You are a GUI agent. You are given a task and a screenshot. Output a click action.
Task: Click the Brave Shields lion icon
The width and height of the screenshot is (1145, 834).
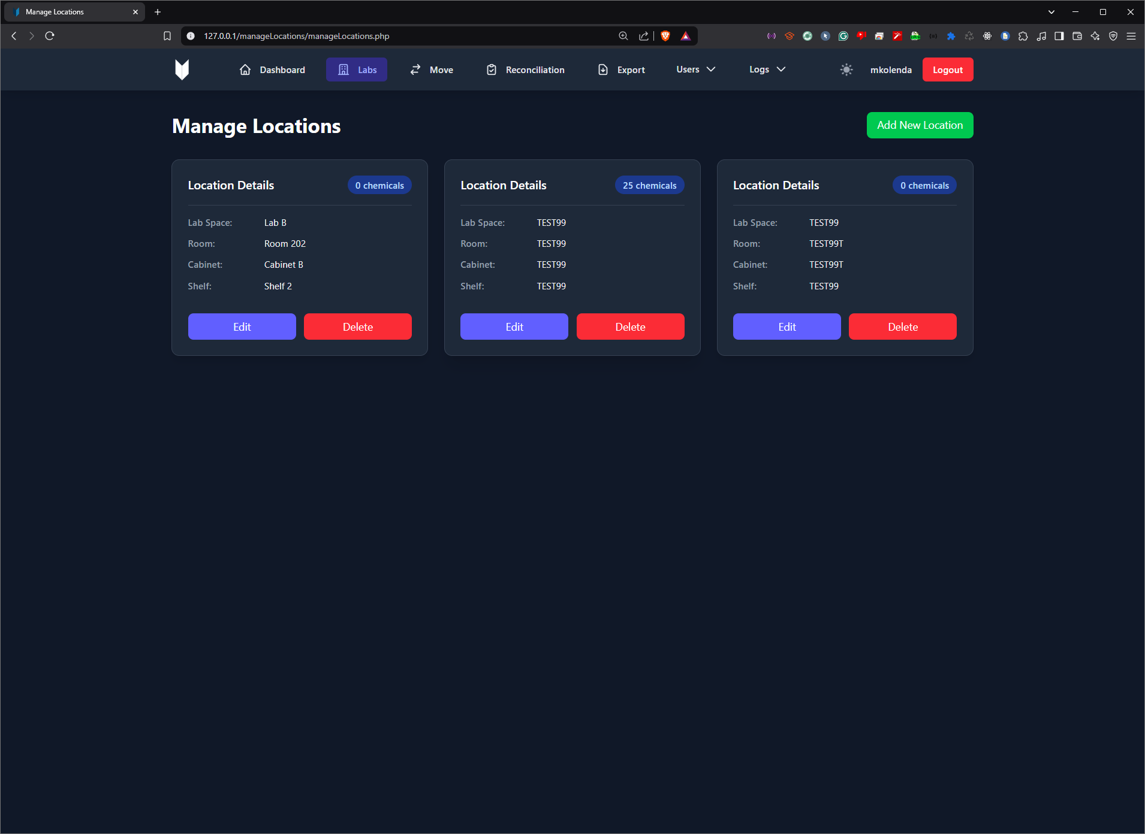(665, 36)
